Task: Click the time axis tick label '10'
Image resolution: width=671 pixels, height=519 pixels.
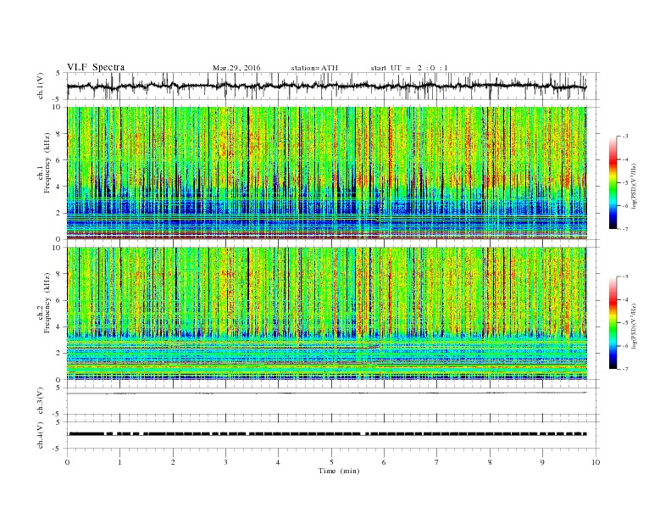Action: 596,462
